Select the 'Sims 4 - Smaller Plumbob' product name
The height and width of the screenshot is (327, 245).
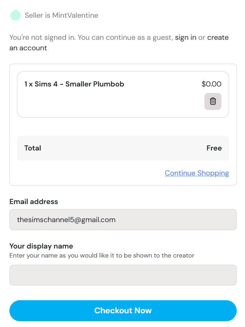tap(79, 84)
